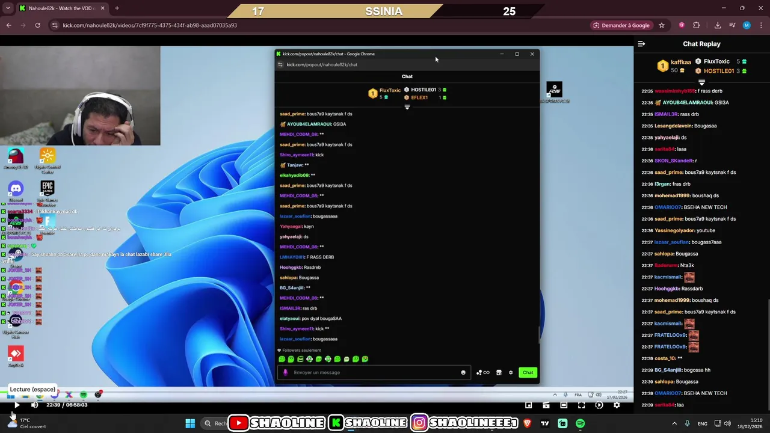The width and height of the screenshot is (770, 433).
Task: Open shop icon in popout chat
Action: (499, 372)
